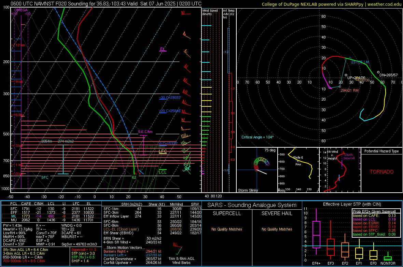Click the -30 C=29883' height label

[x=170, y=98]
